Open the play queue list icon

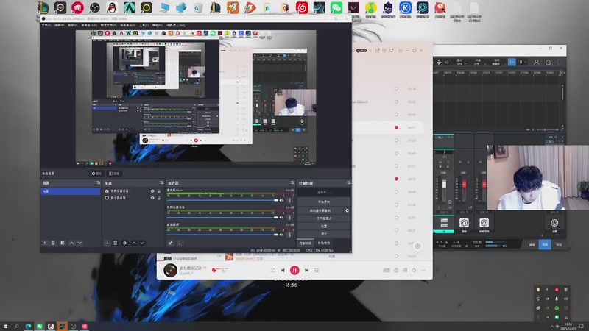317,270
